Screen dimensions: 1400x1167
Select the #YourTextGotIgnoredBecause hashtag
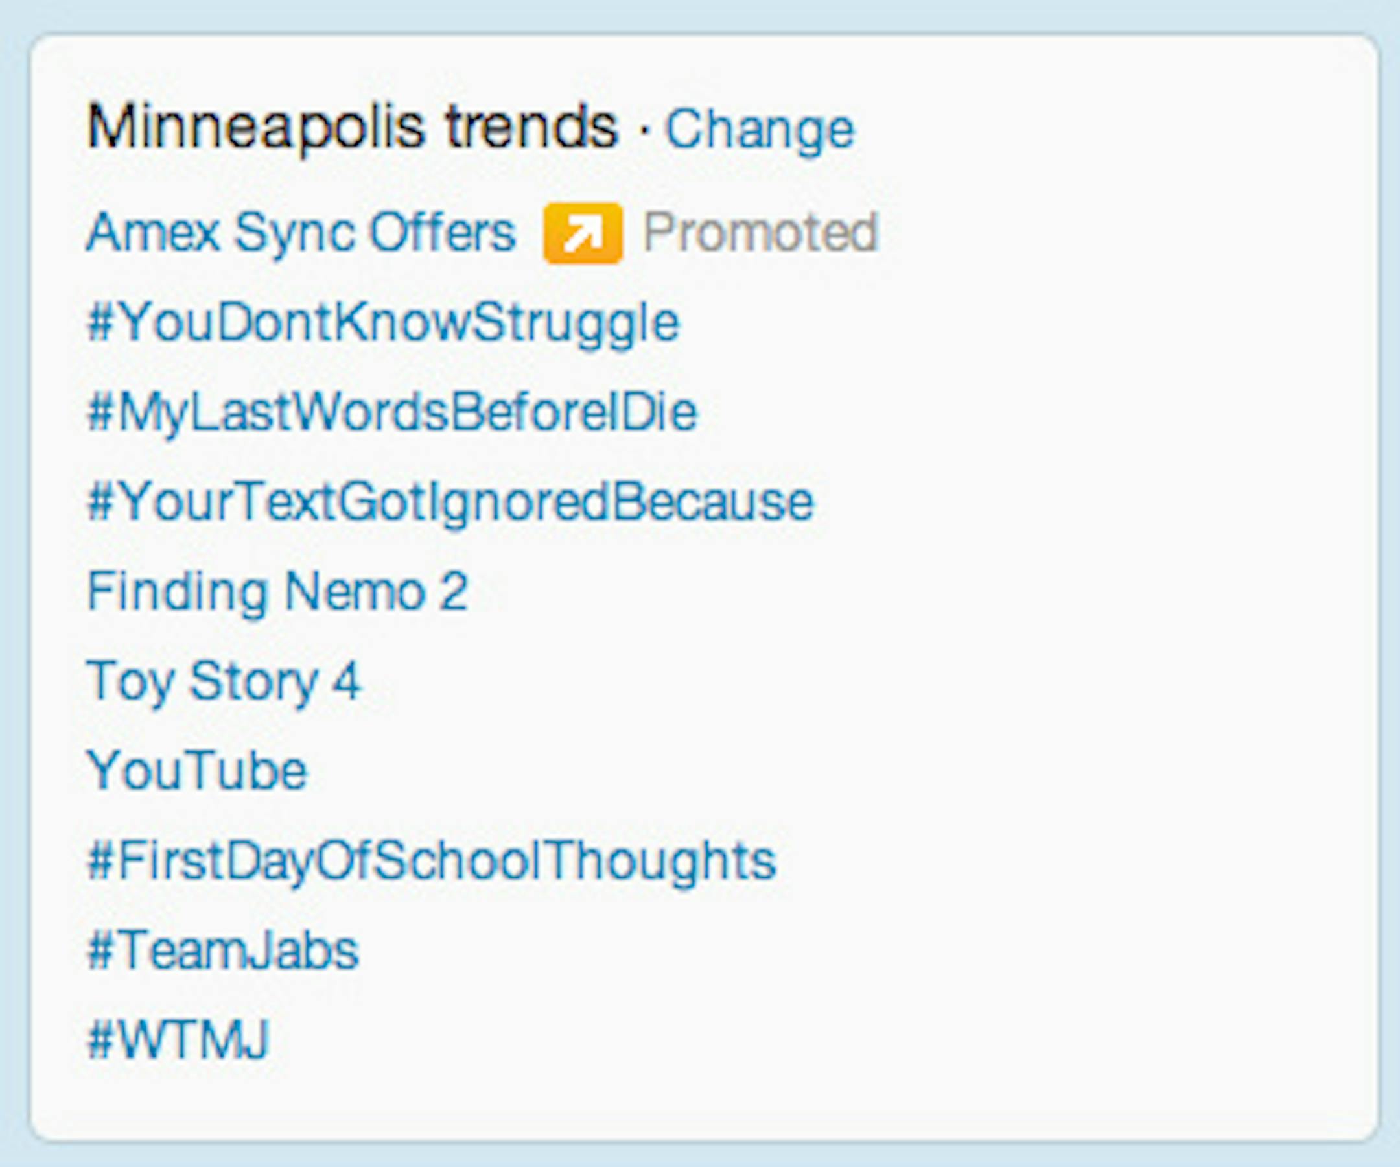(x=450, y=501)
